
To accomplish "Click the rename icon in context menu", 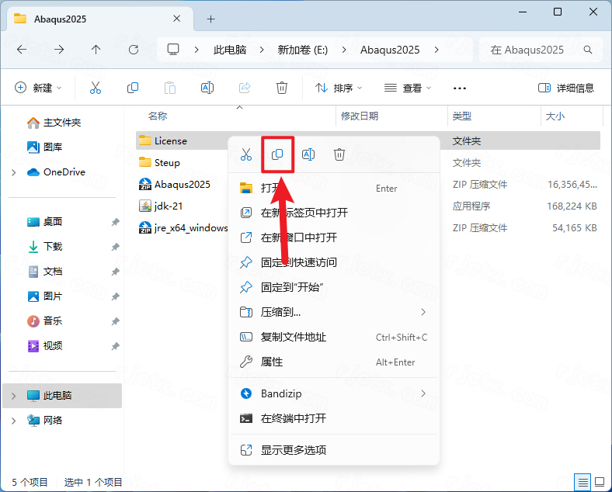I will click(x=308, y=154).
